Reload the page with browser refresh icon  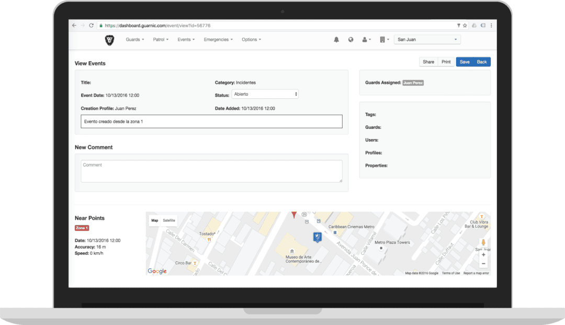(x=92, y=25)
